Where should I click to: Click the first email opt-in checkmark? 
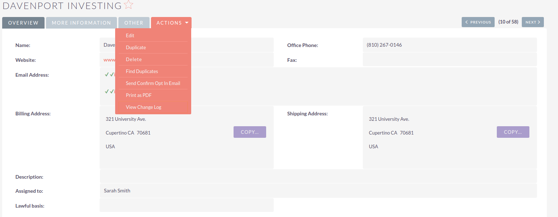pos(107,75)
